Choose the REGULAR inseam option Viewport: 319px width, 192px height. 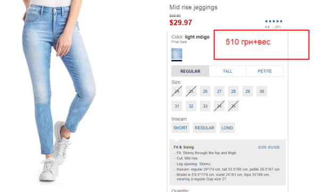tap(205, 128)
